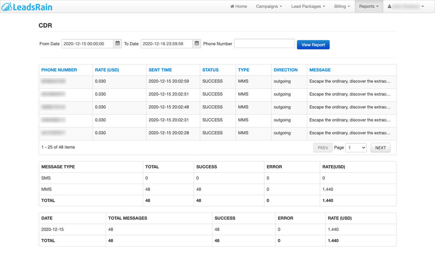This screenshot has height=272, width=435.
Task: Sort by the RATE (USD) column header
Action: (106, 70)
